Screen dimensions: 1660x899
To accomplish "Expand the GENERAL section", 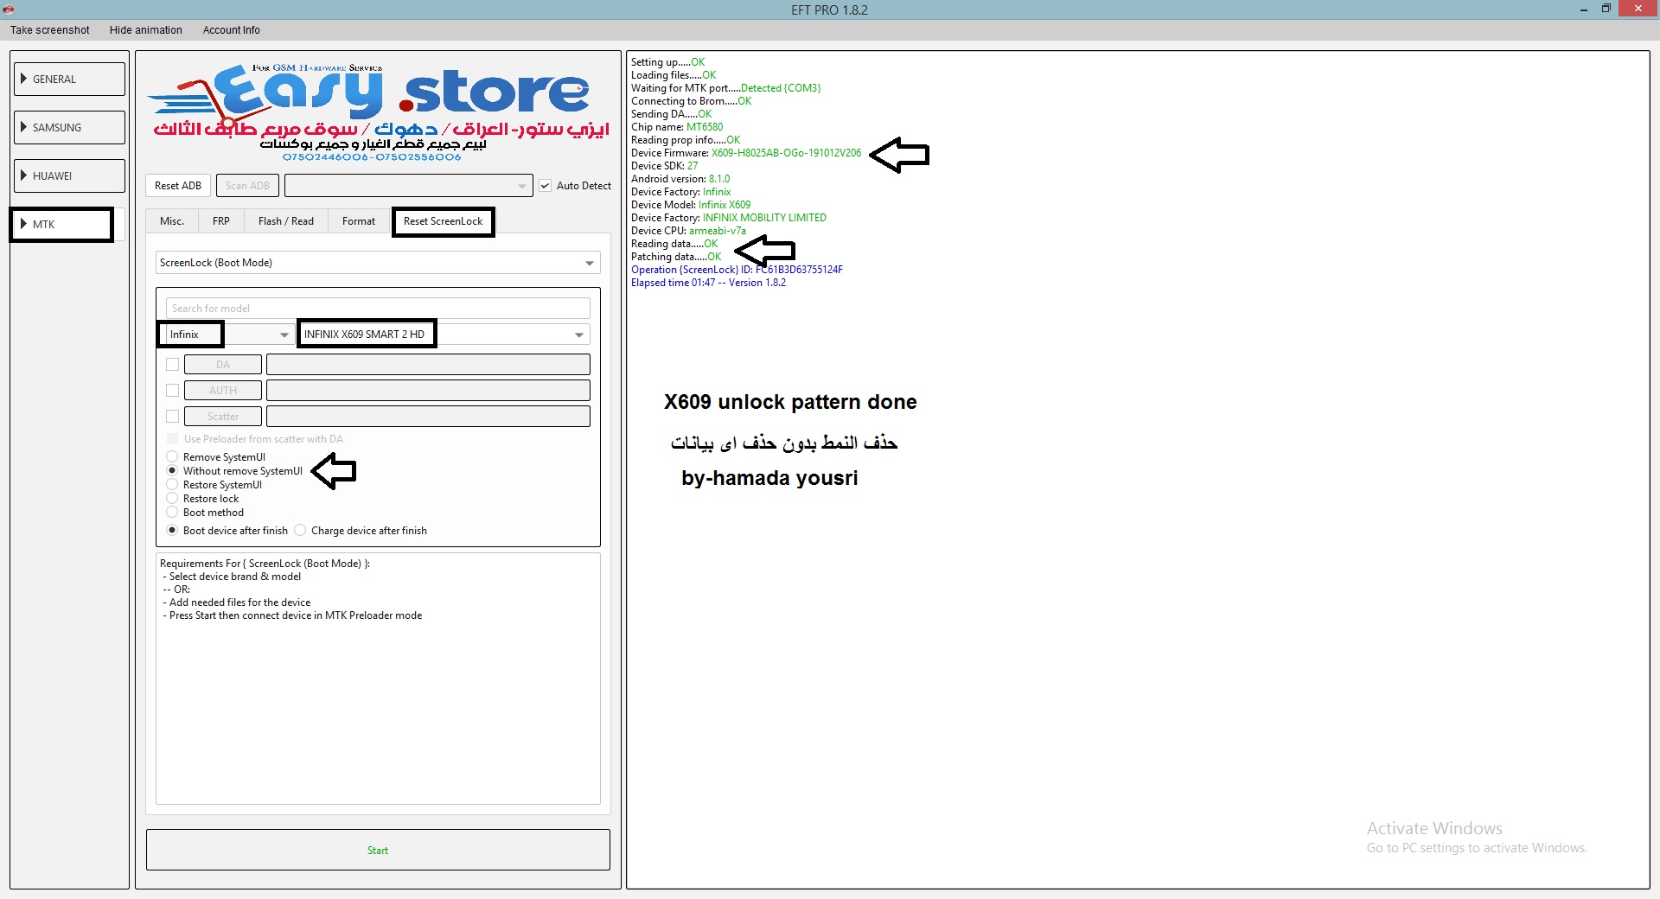I will (70, 79).
